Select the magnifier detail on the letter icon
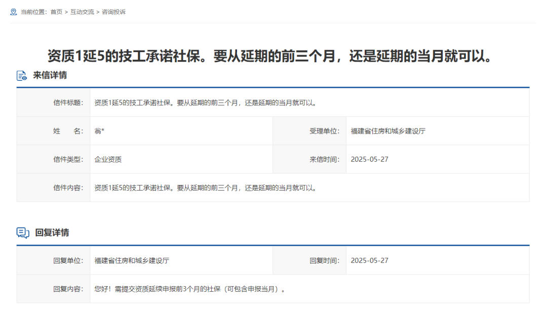Image resolution: width=547 pixels, height=312 pixels. coord(24,78)
